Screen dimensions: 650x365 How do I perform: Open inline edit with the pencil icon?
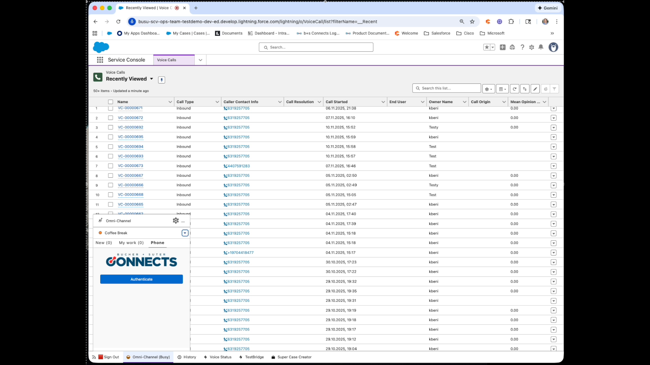(535, 89)
